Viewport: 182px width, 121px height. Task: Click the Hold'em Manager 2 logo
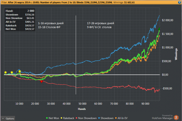(x=176, y=118)
